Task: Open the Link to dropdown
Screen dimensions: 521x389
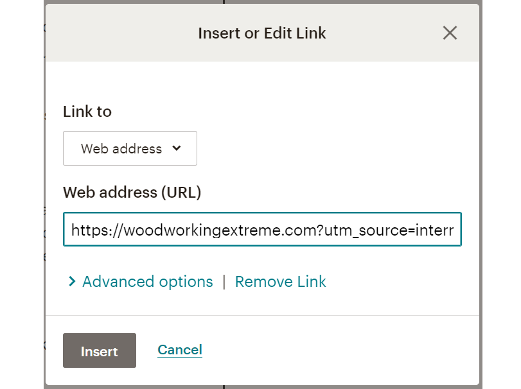Action: pos(130,148)
